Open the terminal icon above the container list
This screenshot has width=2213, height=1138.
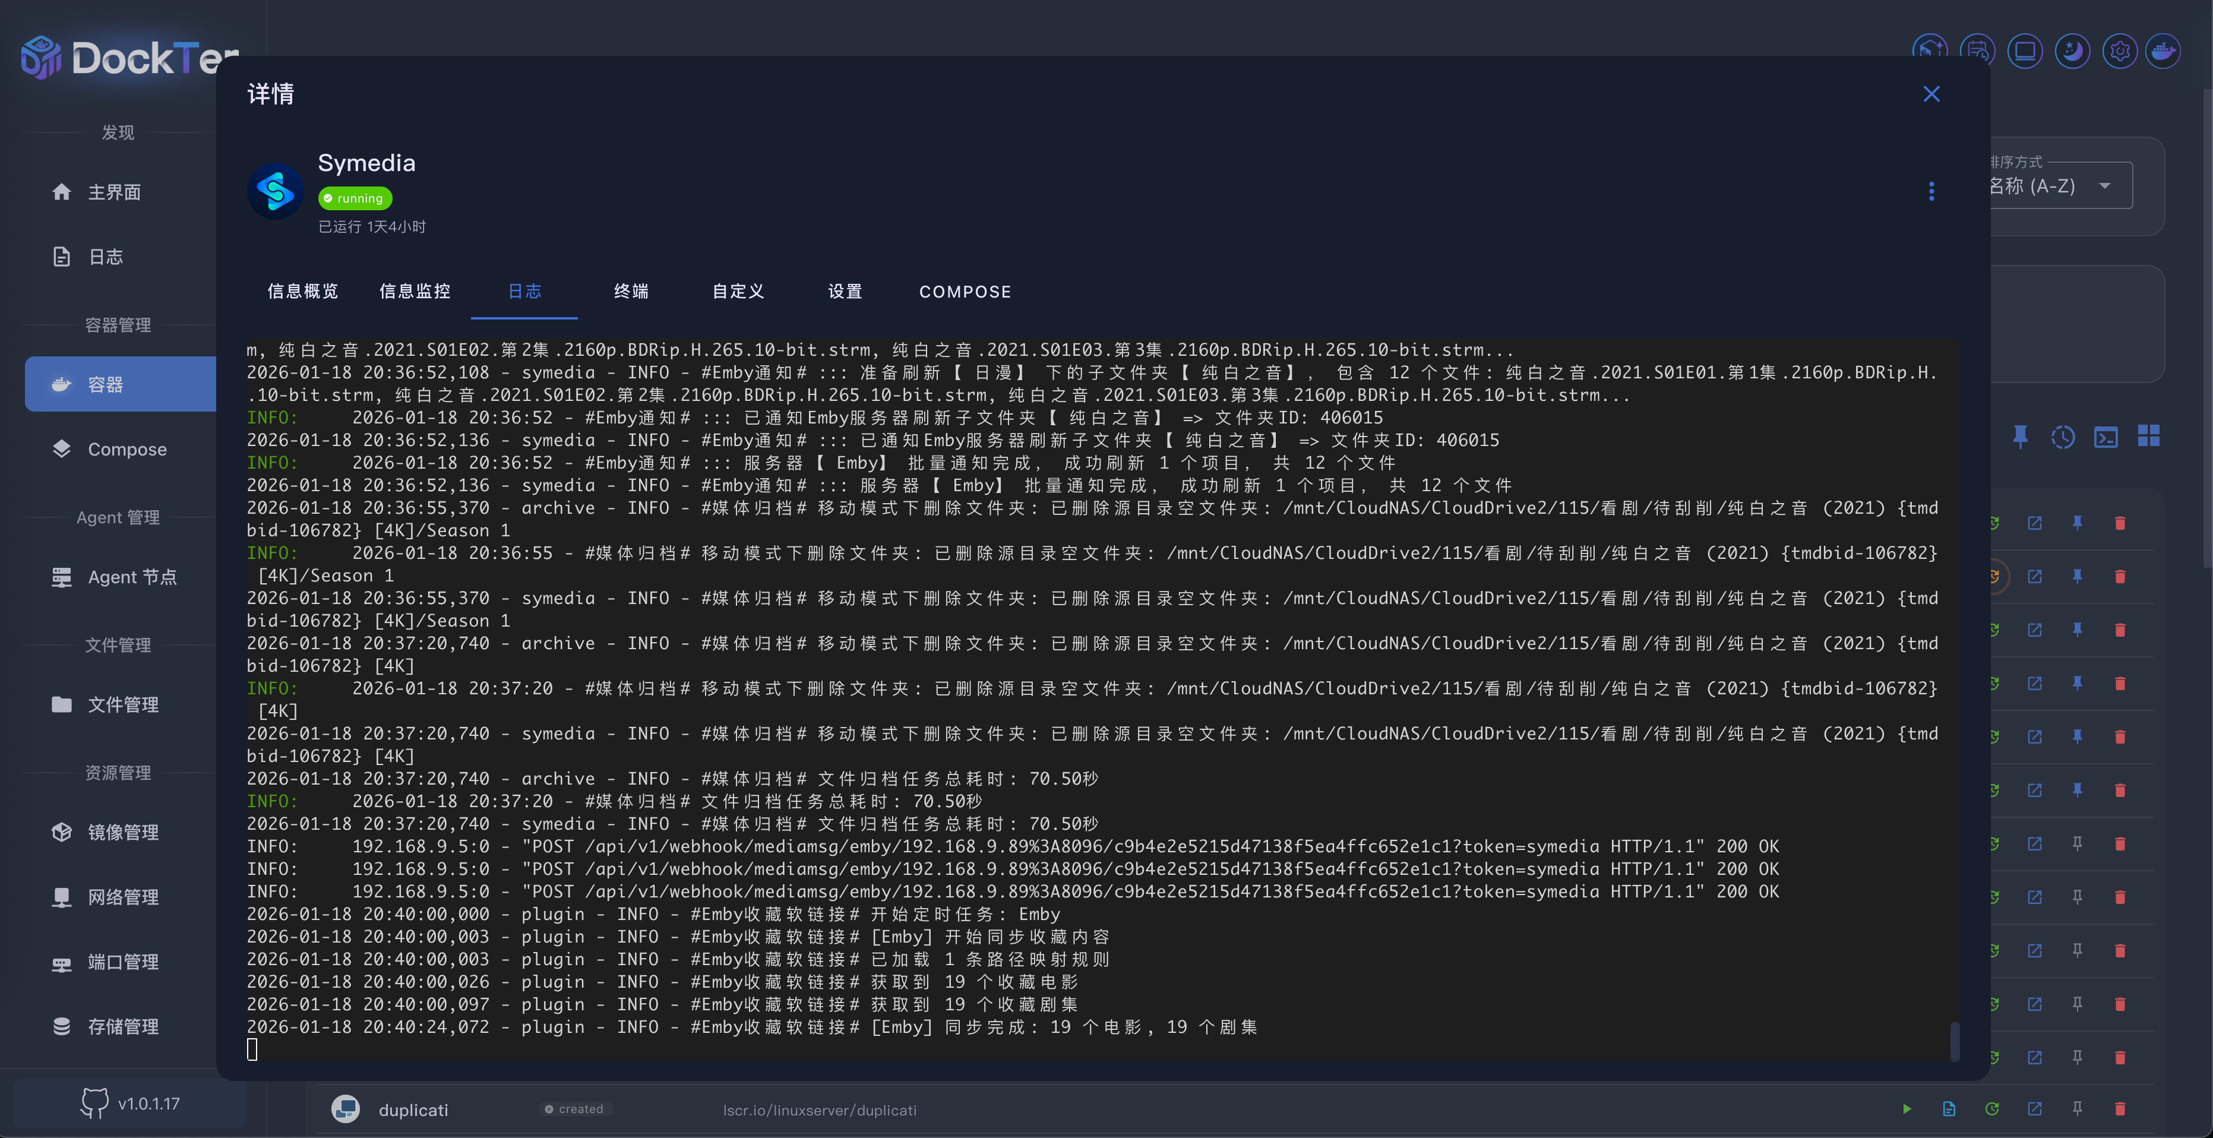pos(2105,437)
